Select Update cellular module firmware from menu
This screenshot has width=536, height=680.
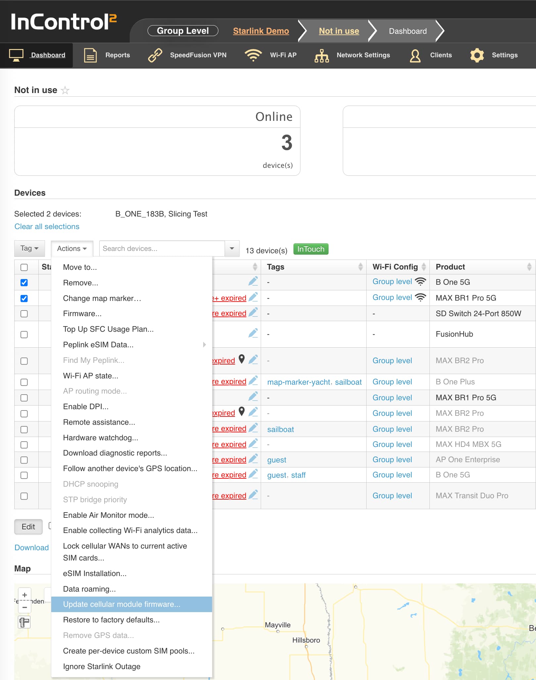click(x=122, y=604)
